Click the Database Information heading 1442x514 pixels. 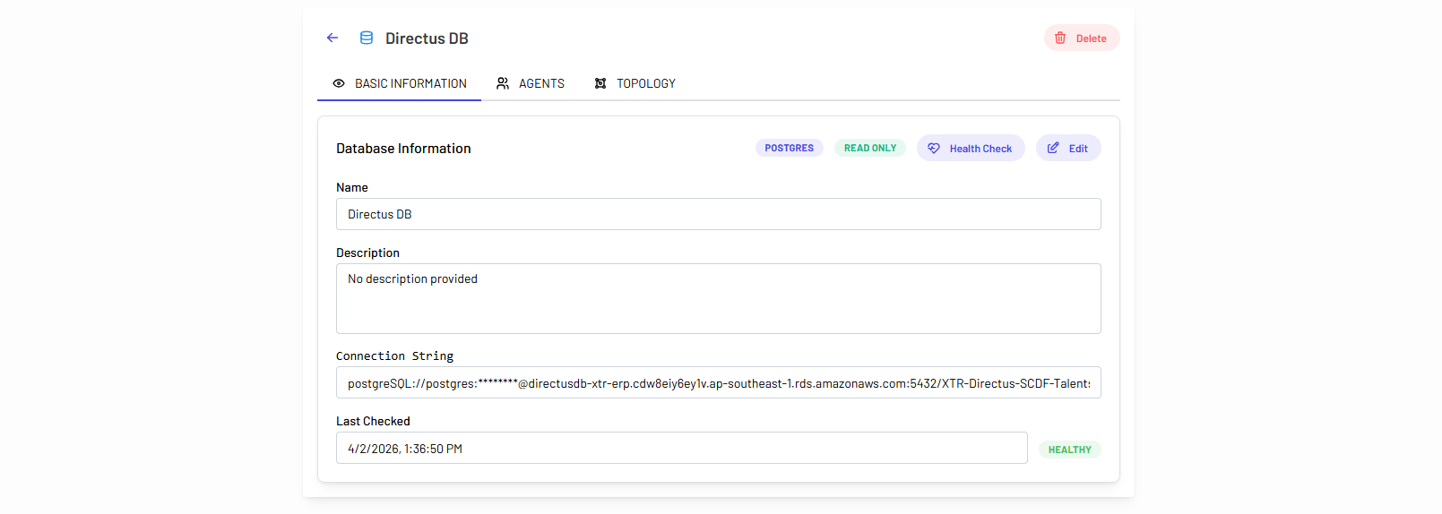[403, 149]
